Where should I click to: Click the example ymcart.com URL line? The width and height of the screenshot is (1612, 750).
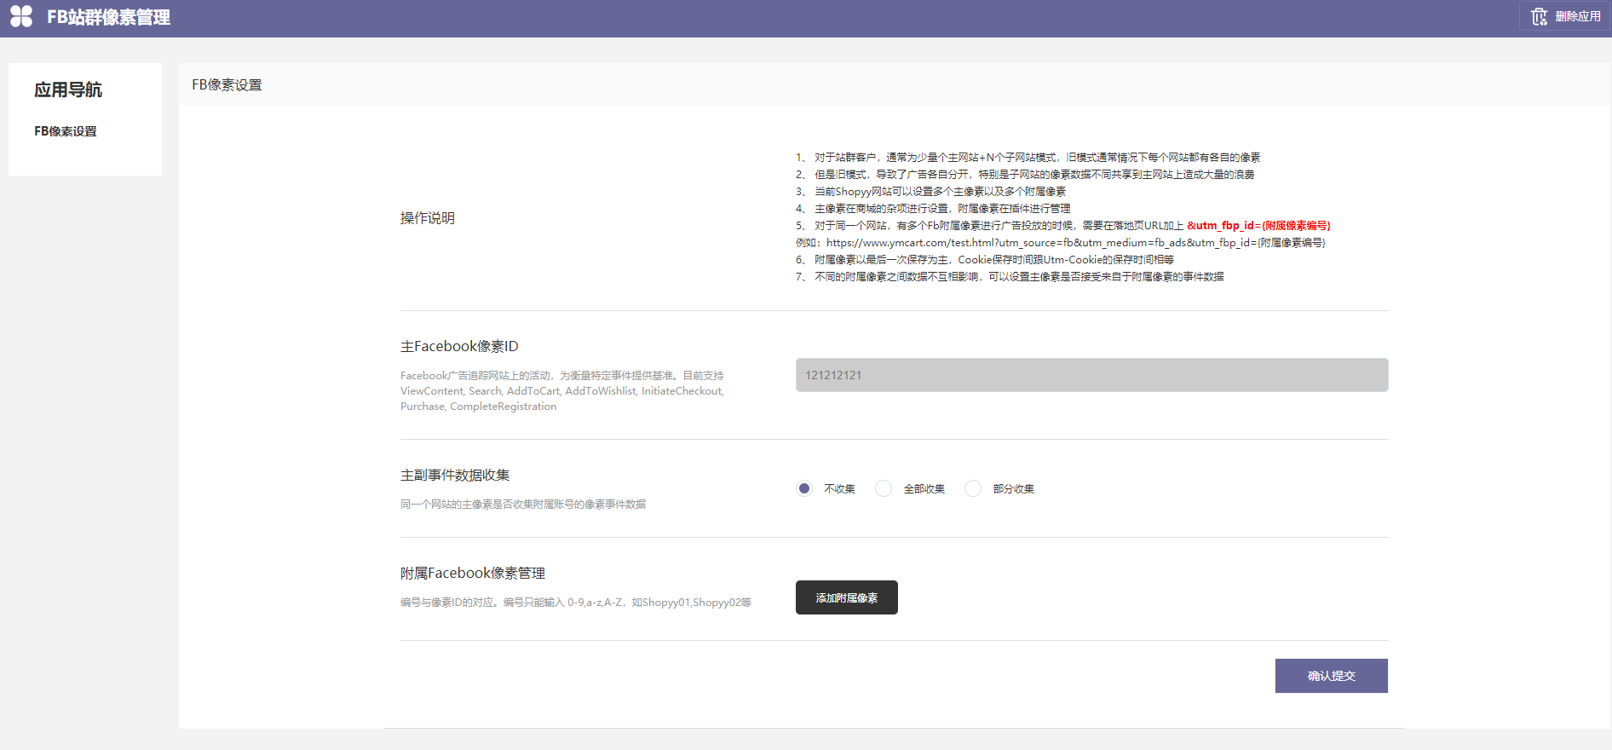point(1061,242)
